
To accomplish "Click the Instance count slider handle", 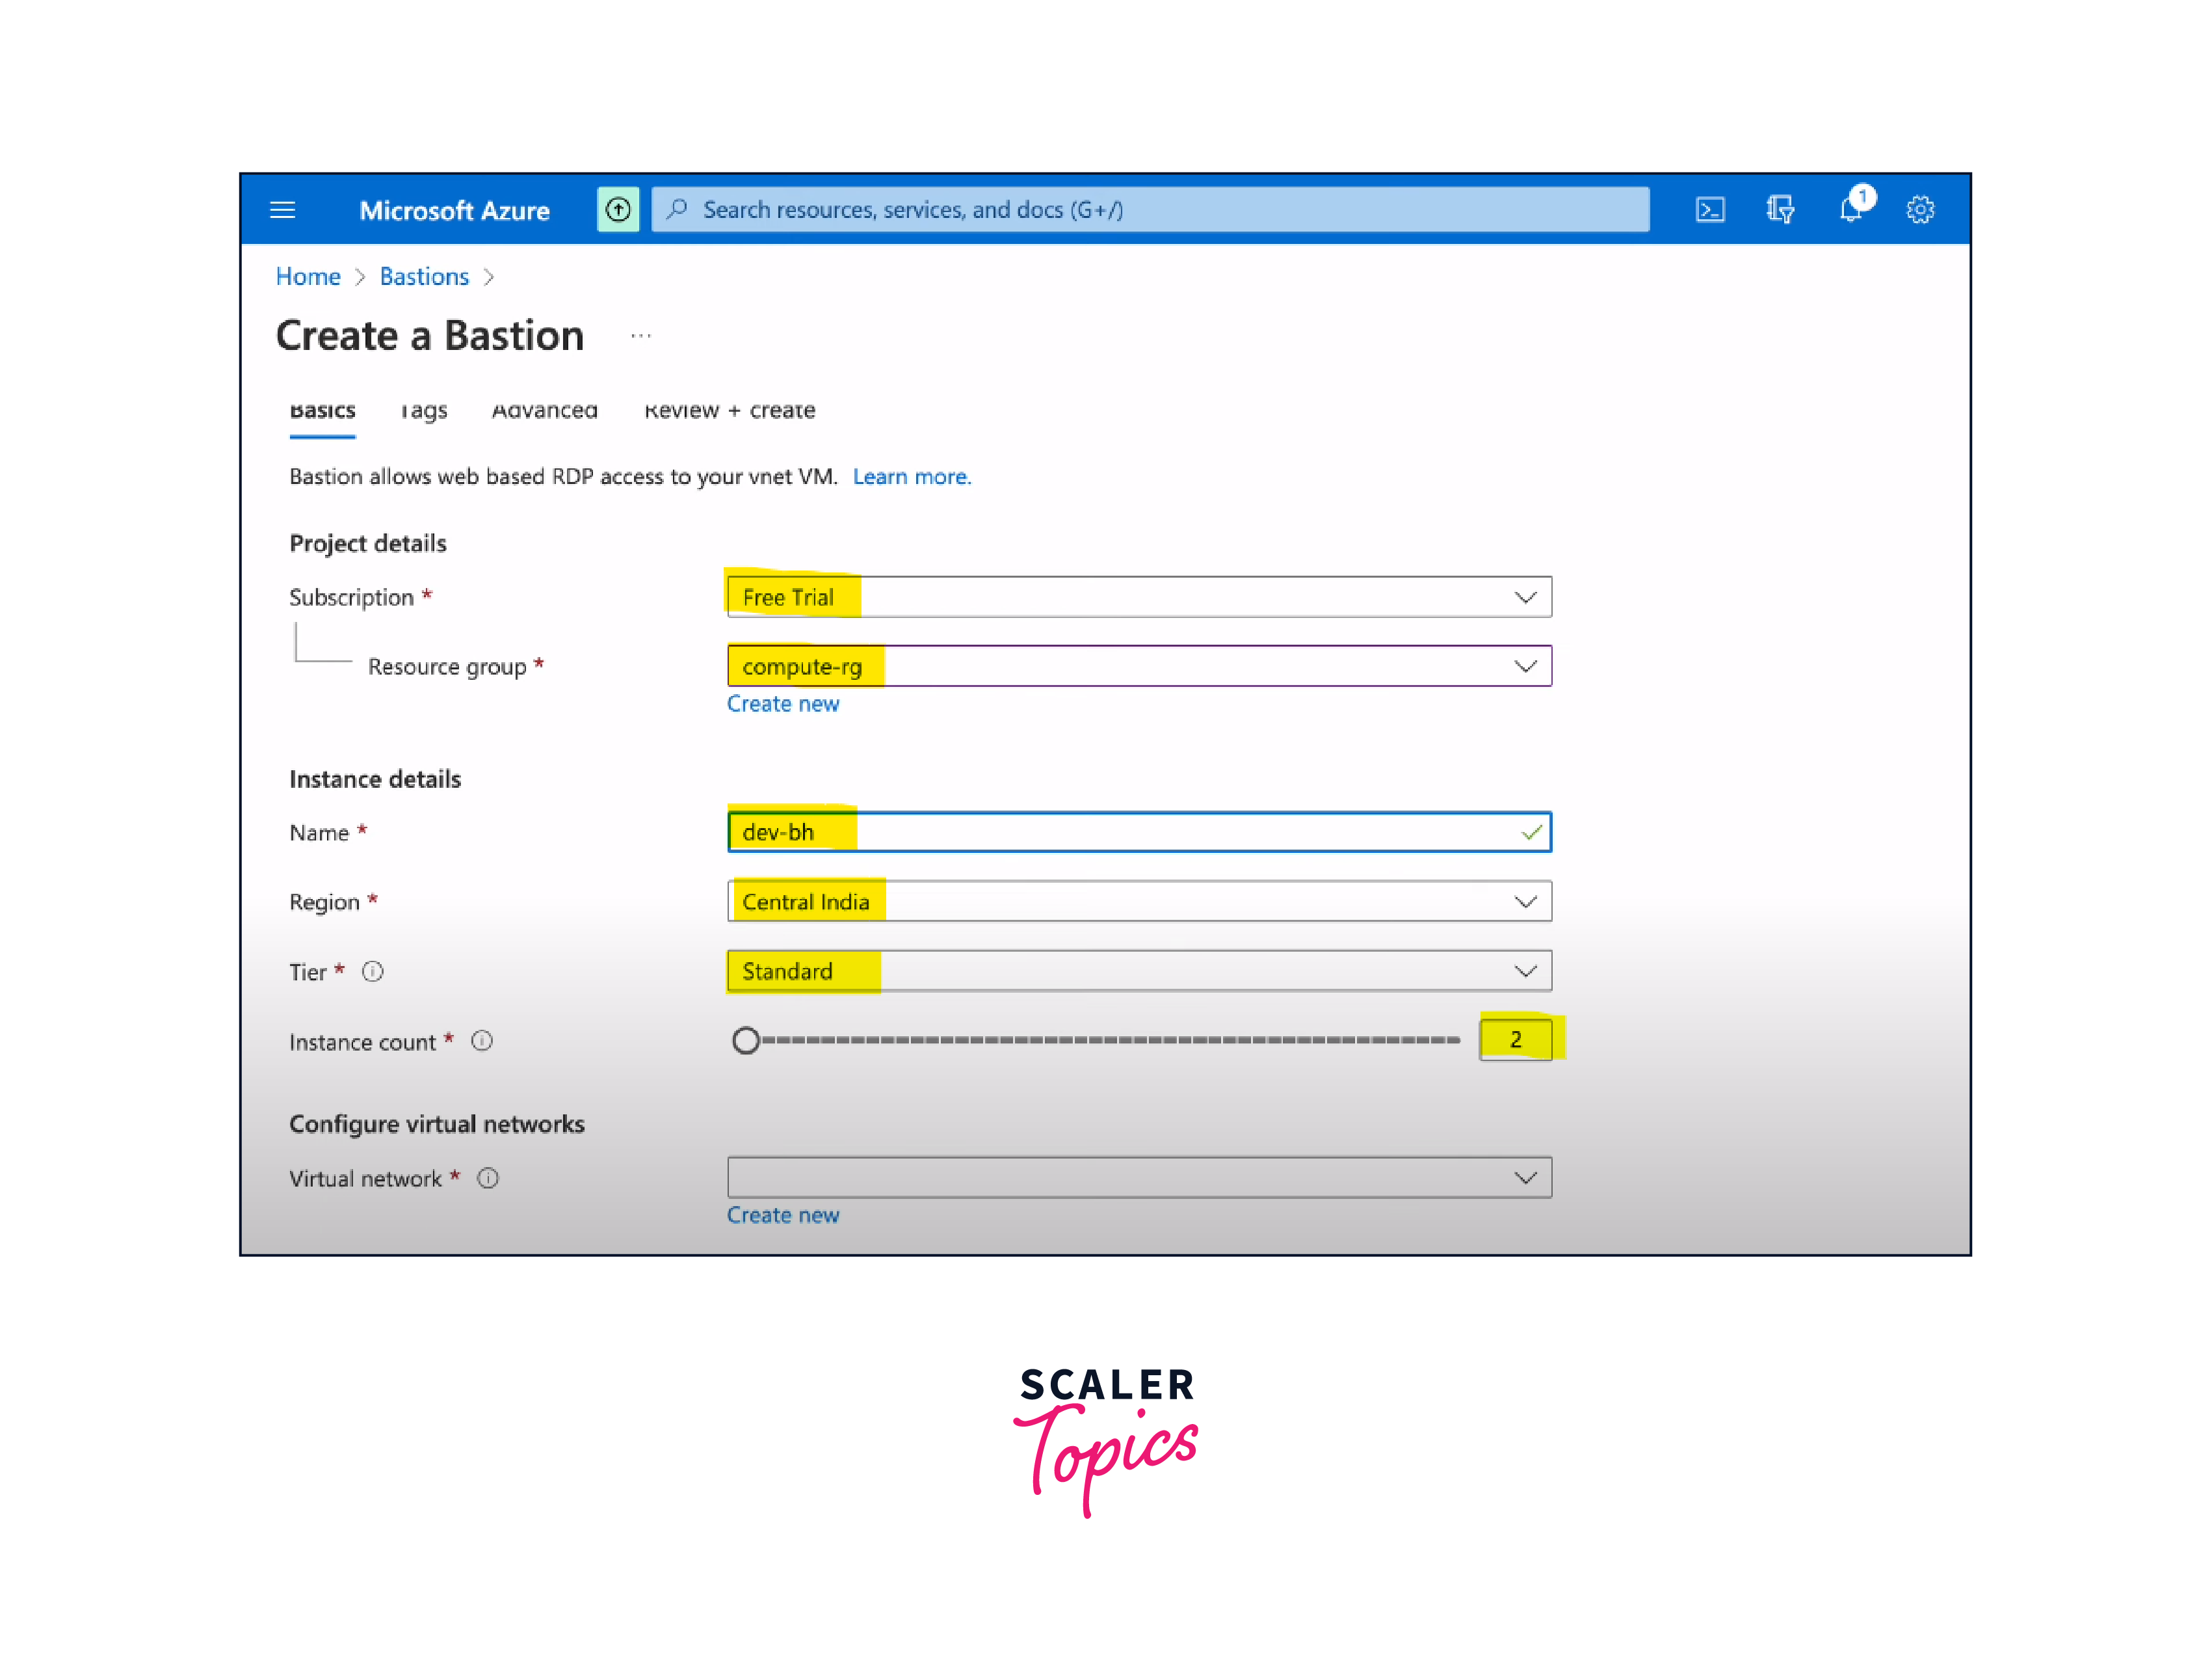I will [746, 1041].
